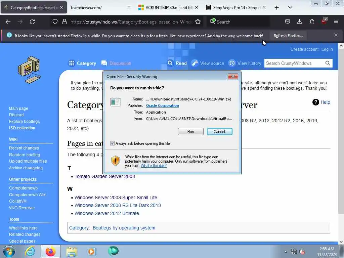
Task: Open the Extensions puzzle icon
Action: tap(312, 22)
